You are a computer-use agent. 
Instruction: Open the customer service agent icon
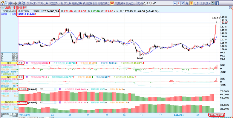point(213,3)
